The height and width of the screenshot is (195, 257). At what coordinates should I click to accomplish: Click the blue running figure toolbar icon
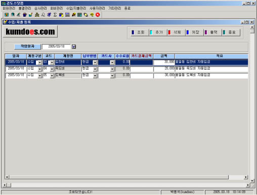[x=49, y=15]
